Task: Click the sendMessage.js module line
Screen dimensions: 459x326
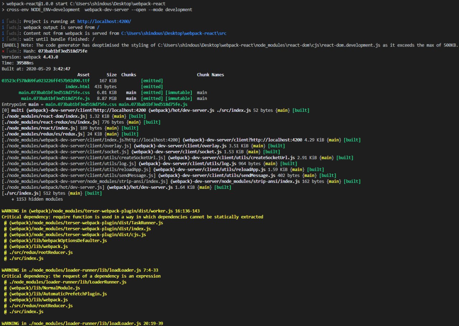Action: point(169,176)
